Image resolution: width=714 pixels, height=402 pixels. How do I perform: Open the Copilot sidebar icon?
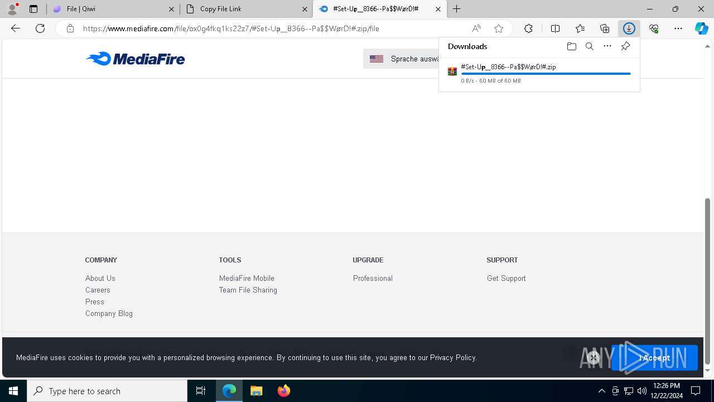(702, 28)
